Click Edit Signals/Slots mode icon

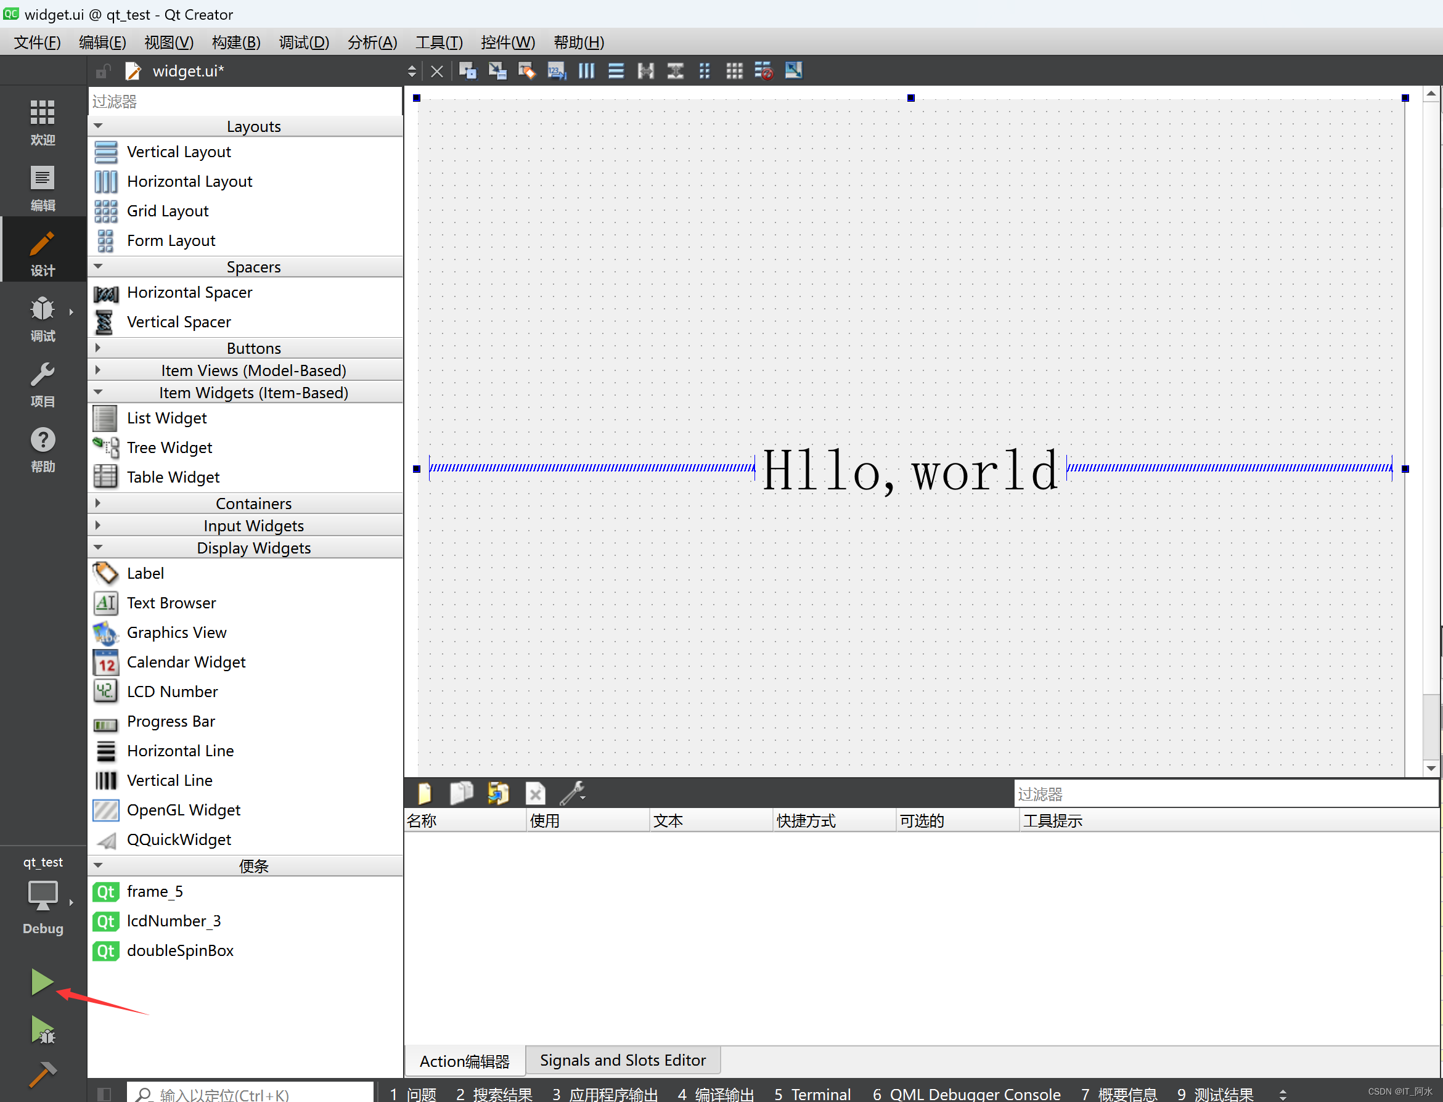tap(497, 70)
